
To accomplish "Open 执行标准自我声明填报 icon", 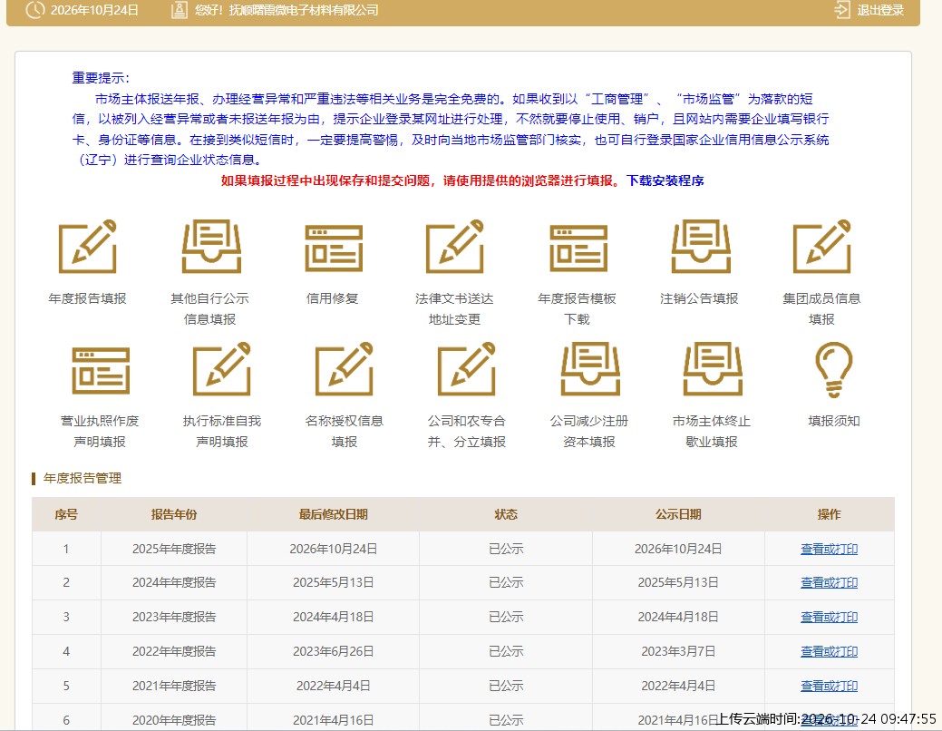I will 222,368.
